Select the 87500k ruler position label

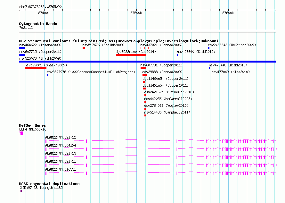(x=136, y=13)
